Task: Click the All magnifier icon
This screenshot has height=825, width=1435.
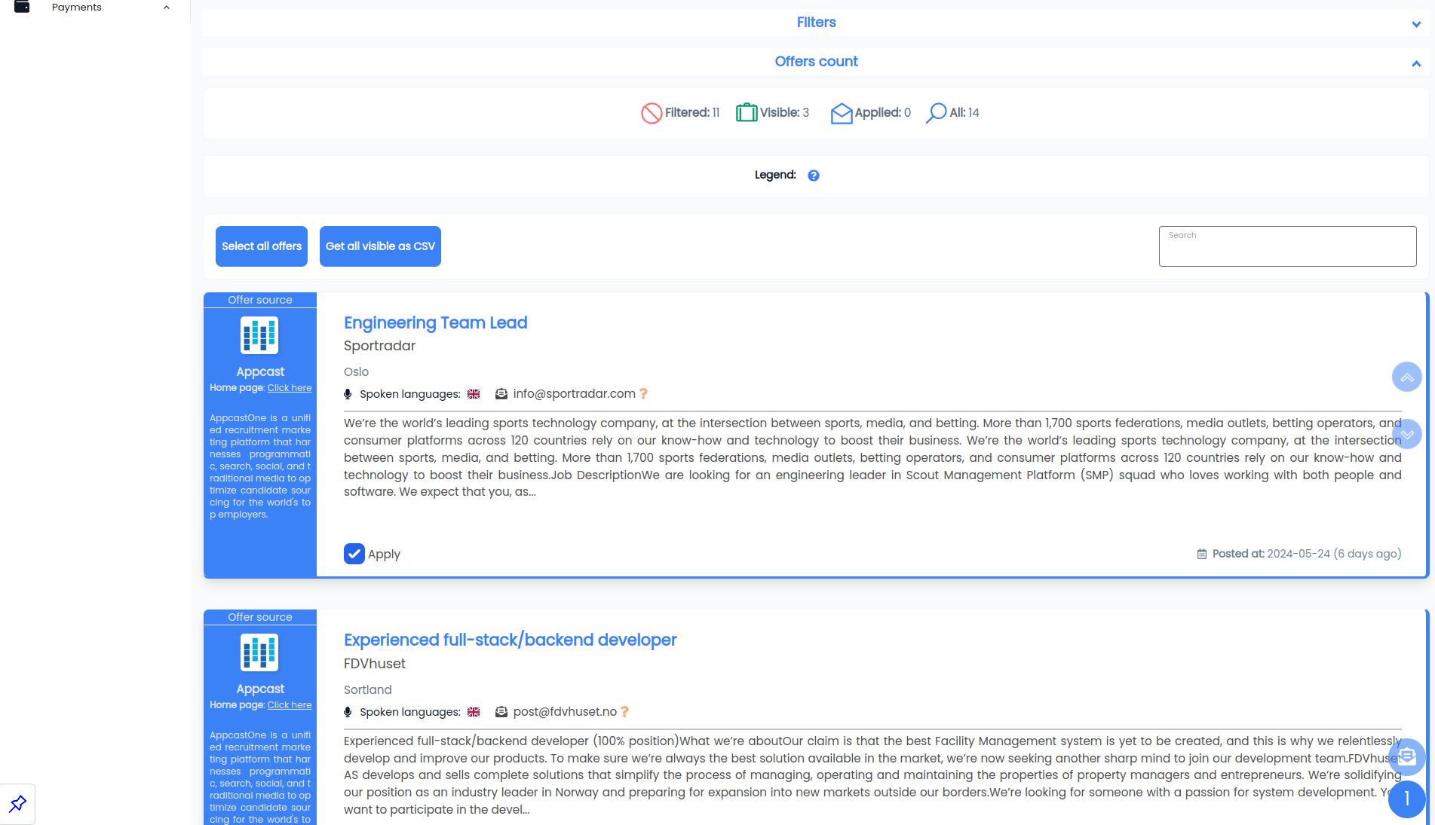Action: [x=936, y=113]
